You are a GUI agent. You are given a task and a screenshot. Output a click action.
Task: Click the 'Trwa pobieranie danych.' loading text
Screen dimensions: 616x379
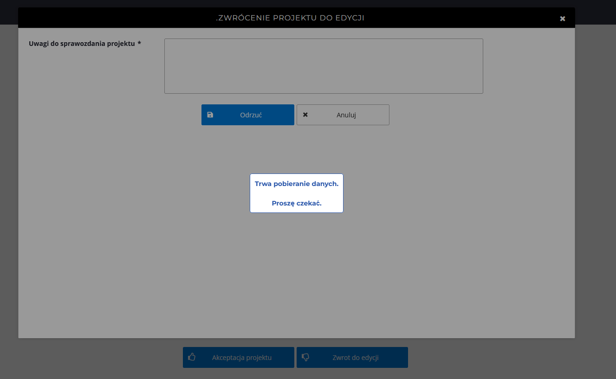tap(297, 184)
